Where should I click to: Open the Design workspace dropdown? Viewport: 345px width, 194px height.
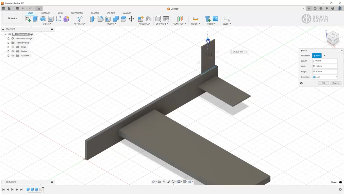tap(12, 18)
